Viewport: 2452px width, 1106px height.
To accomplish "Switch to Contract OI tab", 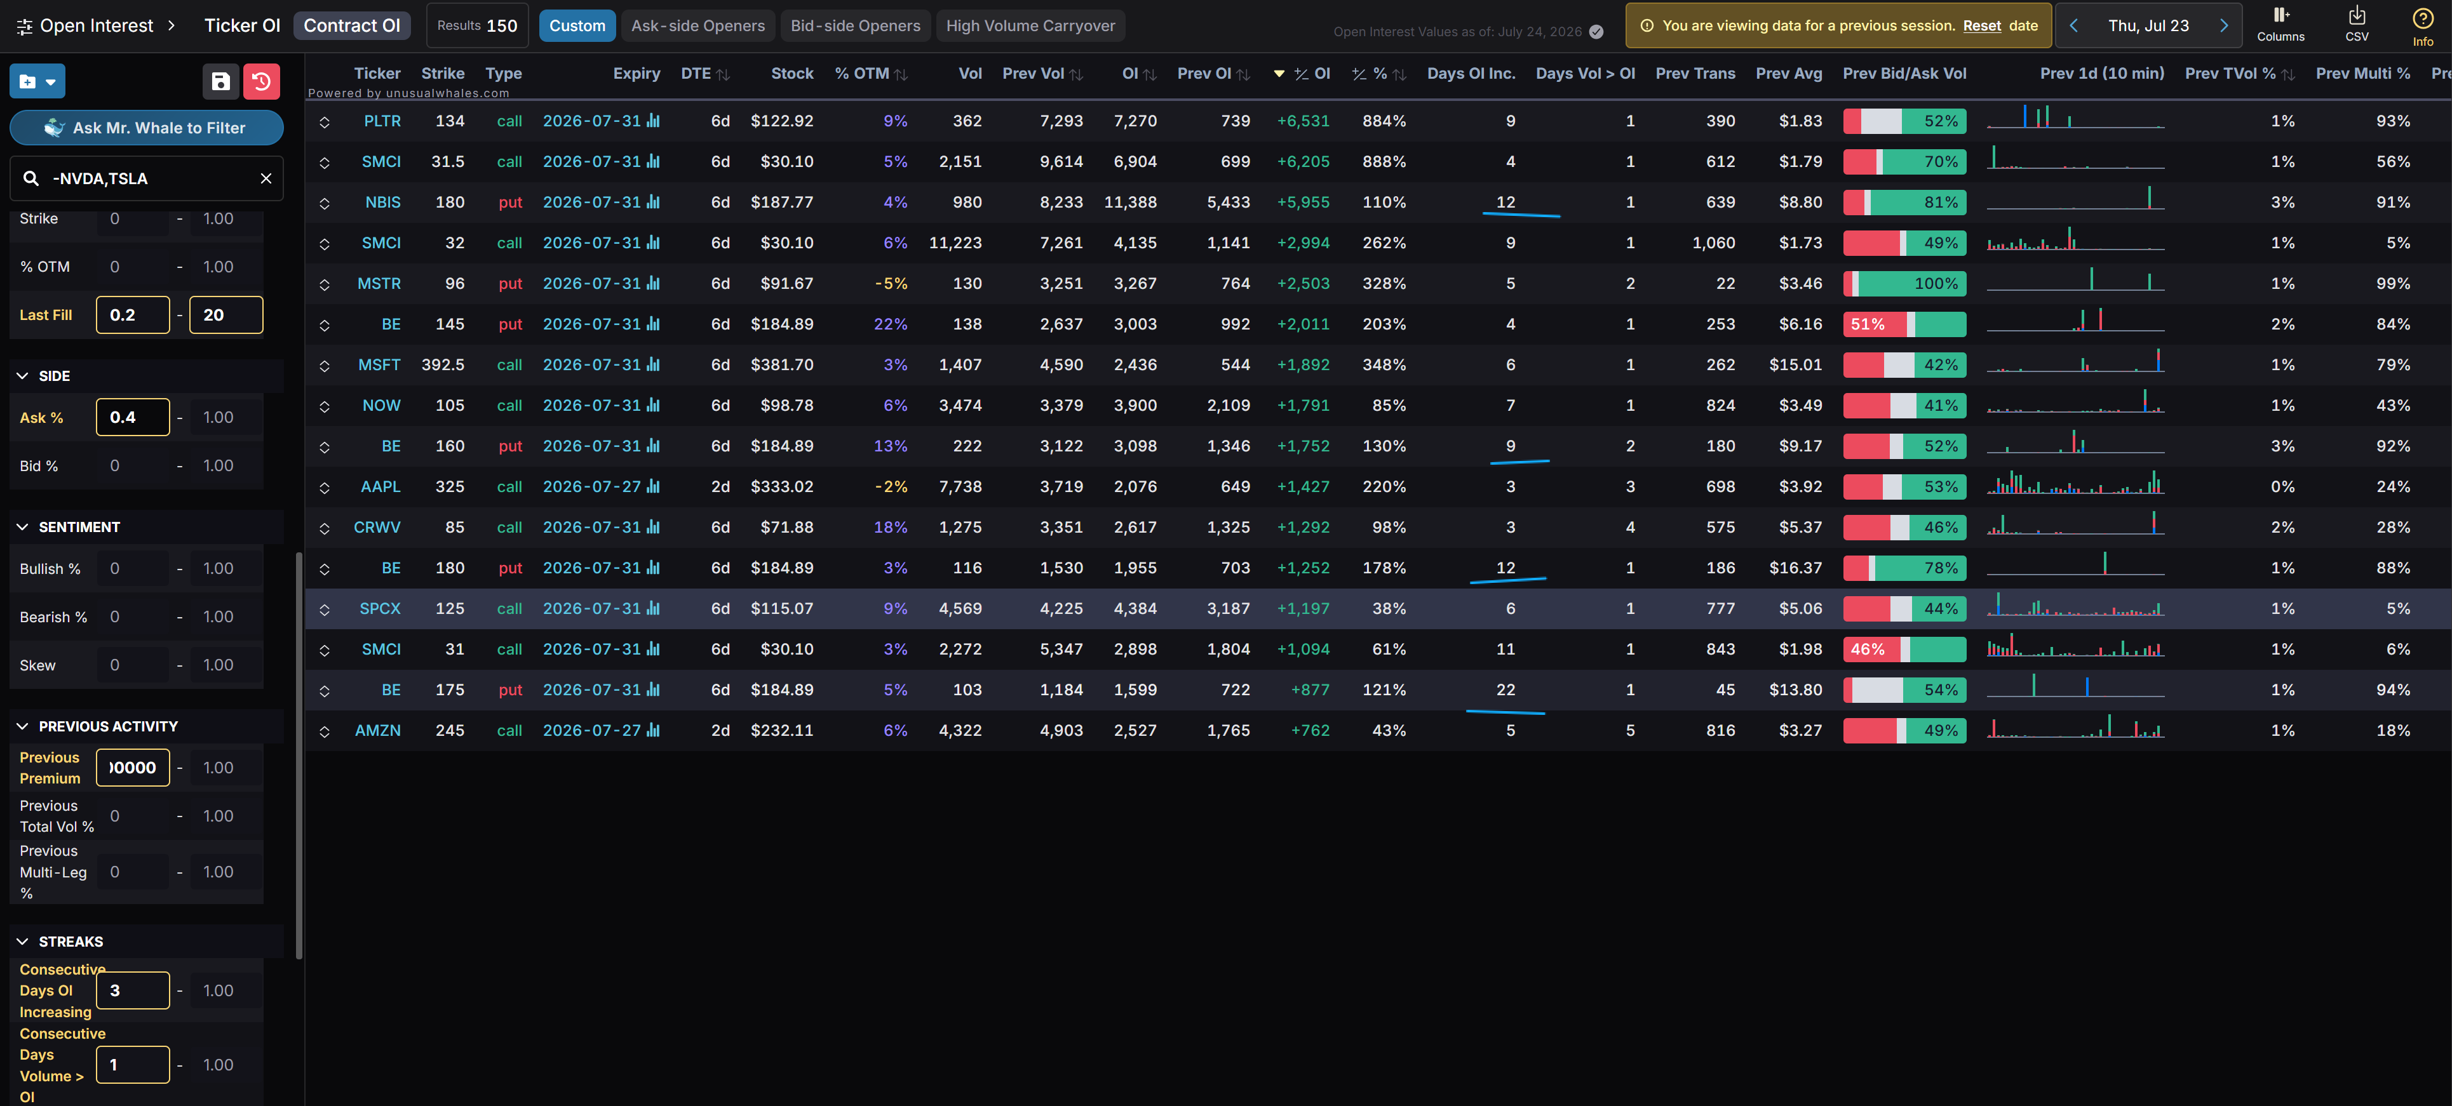I will (351, 25).
